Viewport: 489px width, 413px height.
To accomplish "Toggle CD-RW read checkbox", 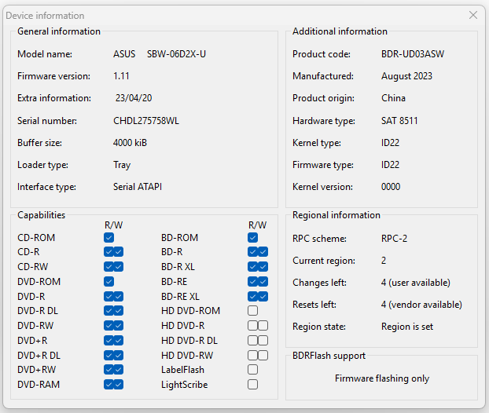I will [108, 267].
